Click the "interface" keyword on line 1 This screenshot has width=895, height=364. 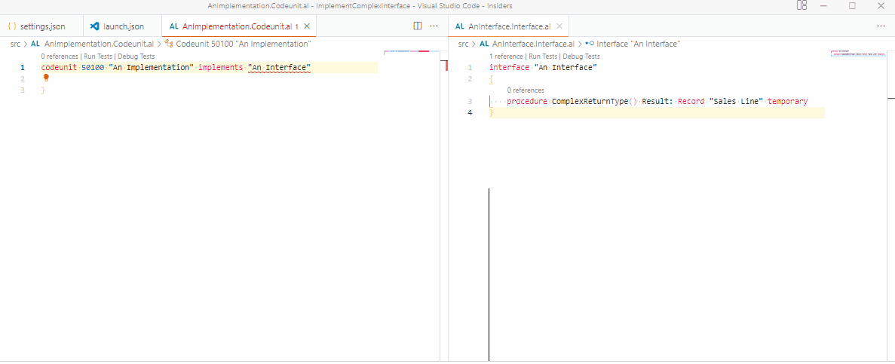(509, 68)
